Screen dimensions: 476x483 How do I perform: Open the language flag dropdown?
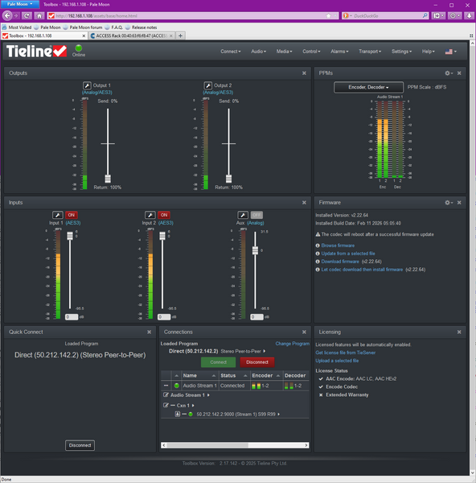451,52
